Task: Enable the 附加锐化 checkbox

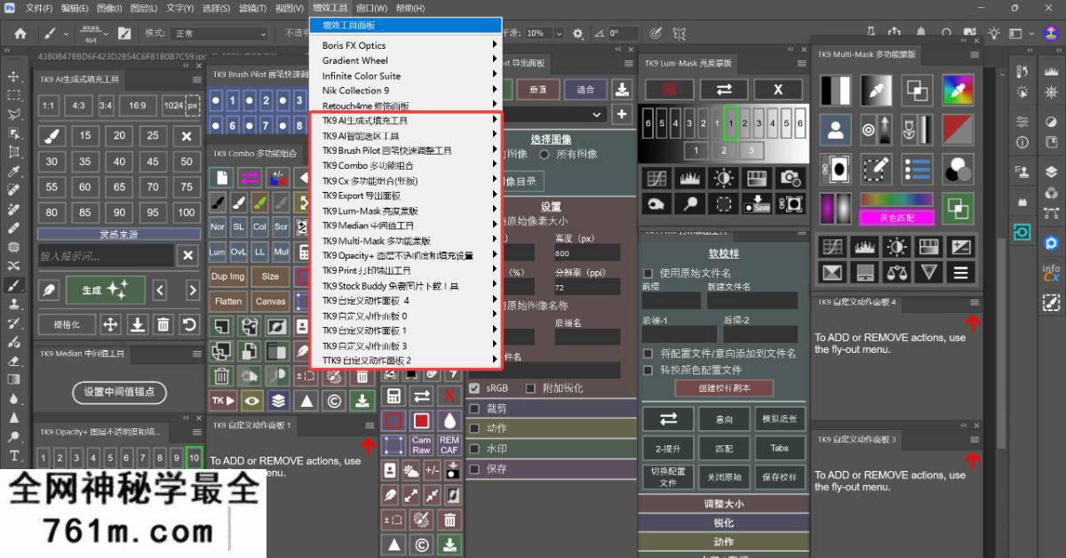Action: coord(530,388)
